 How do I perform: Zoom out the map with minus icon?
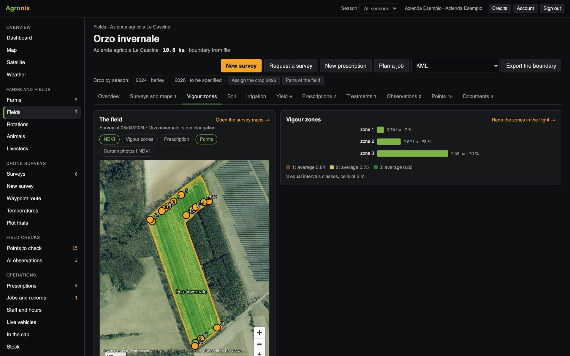259,344
